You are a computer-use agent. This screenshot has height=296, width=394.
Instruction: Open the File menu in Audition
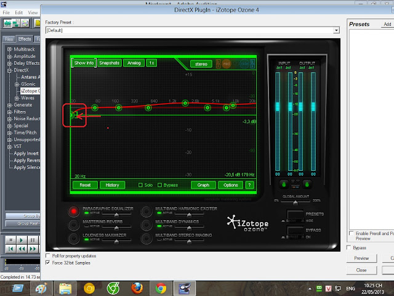pyautogui.click(x=6, y=12)
